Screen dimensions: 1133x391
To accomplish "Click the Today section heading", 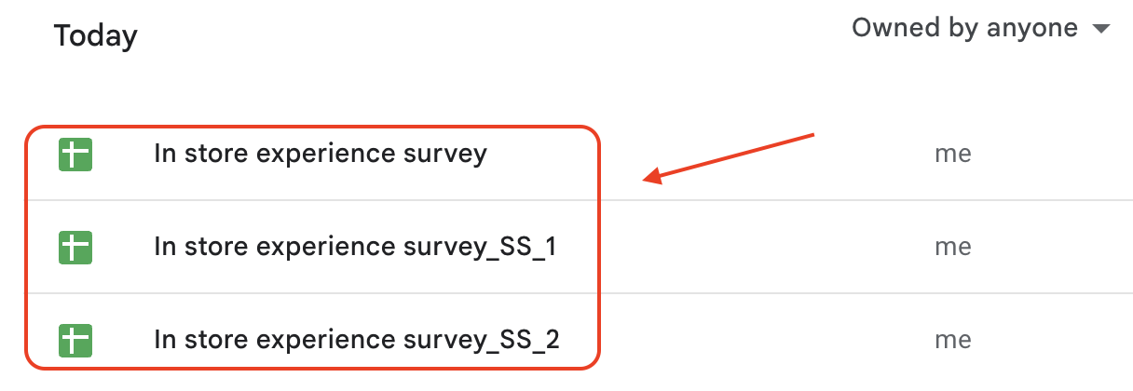I will point(95,36).
